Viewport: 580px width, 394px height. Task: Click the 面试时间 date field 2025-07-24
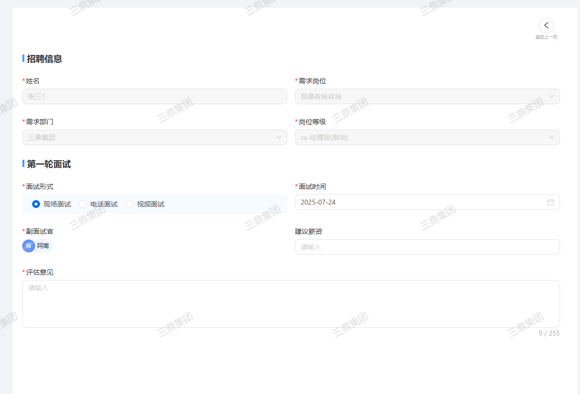419,202
